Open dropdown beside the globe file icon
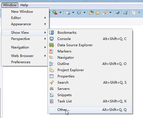The width and height of the screenshot is (143, 118). [x=73, y=12]
